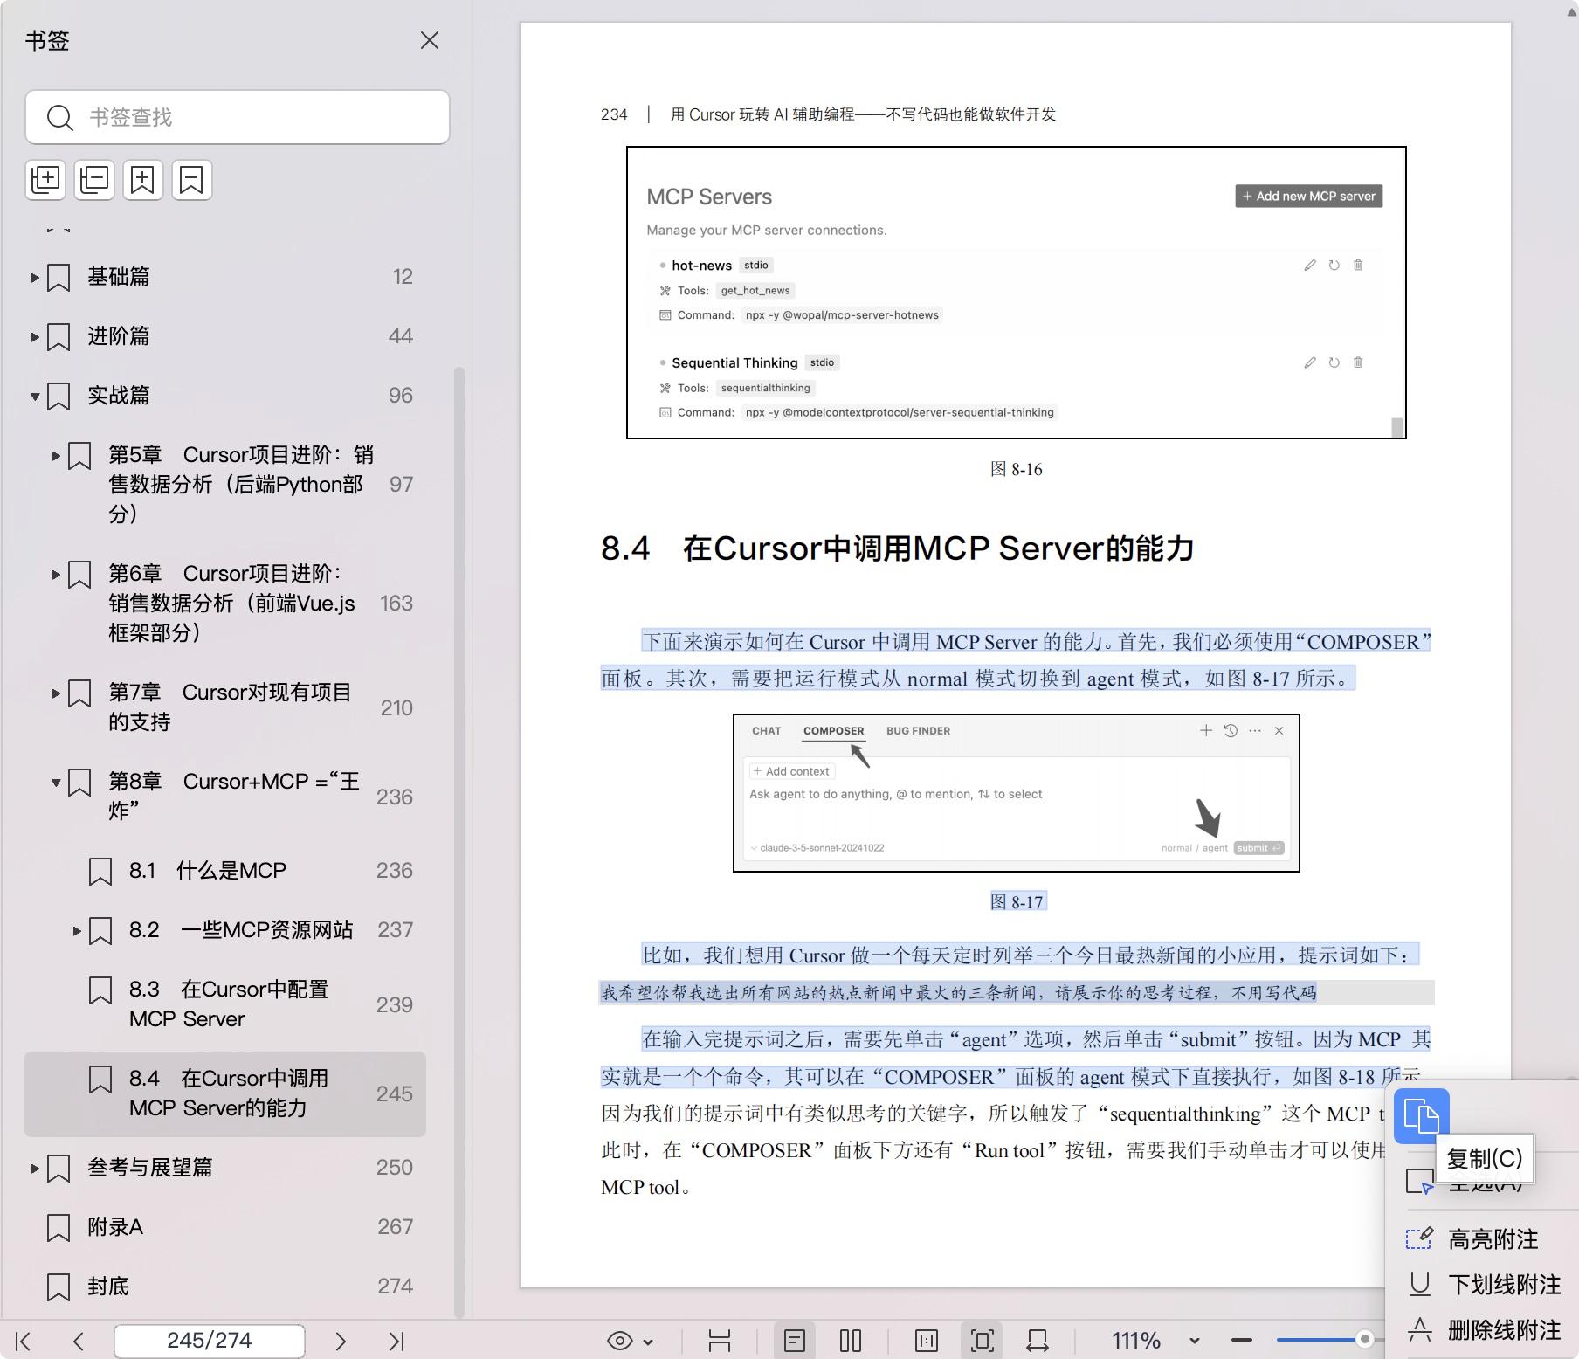Select 8.4 在Cursor中调用MCP Server的能力 bookmark
This screenshot has height=1359, width=1579.
[x=225, y=1093]
